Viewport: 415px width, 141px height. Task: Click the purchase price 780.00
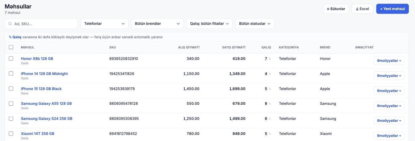[x=193, y=134]
